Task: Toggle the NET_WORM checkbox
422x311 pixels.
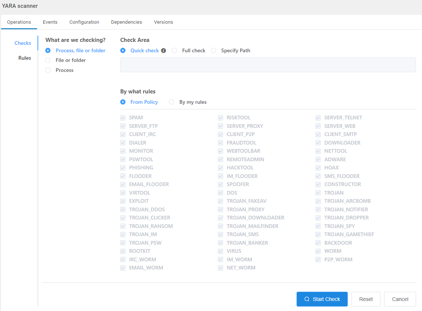Action: click(220, 268)
